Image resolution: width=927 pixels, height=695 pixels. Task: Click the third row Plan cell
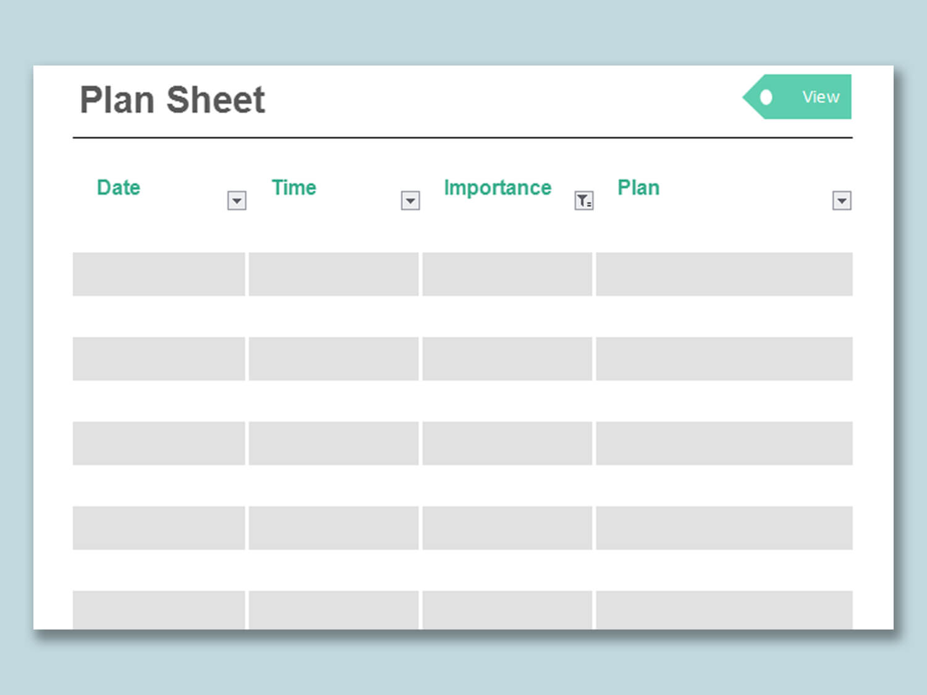(724, 443)
